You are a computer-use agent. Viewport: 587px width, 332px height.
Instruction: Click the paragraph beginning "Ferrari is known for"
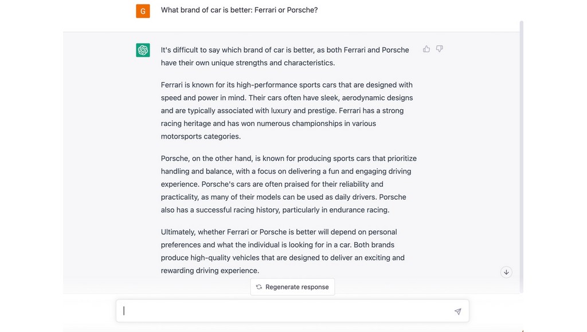click(x=287, y=110)
